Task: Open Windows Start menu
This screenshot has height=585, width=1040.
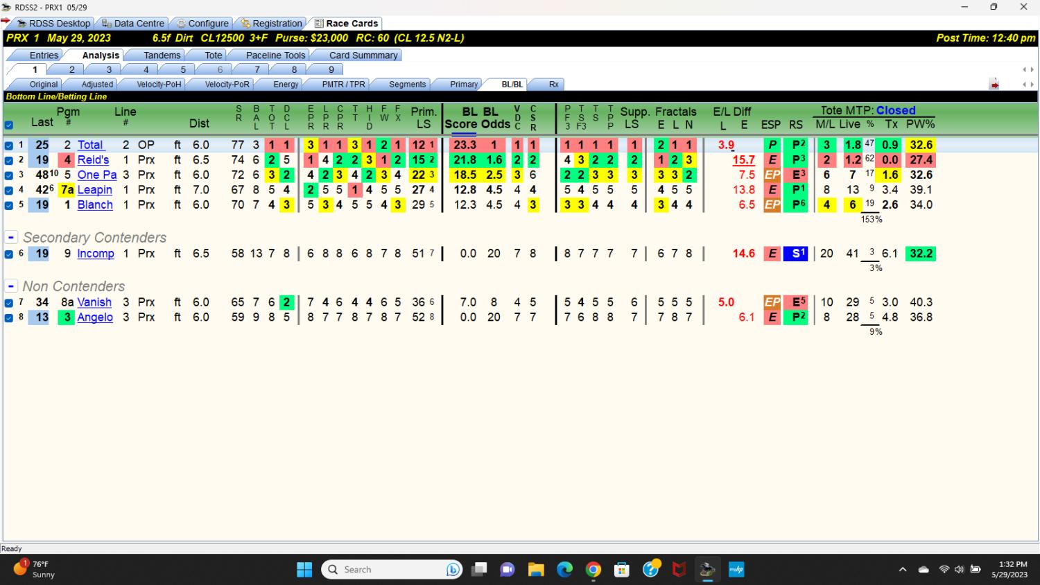Action: coord(304,570)
